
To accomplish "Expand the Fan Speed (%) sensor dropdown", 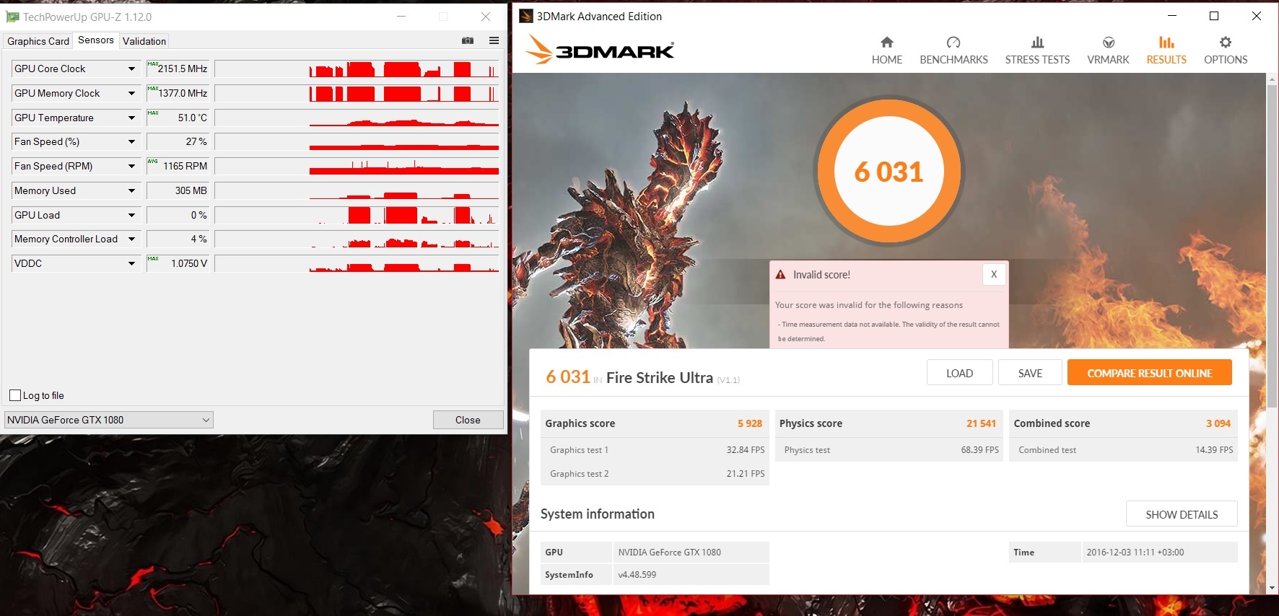I will (131, 141).
